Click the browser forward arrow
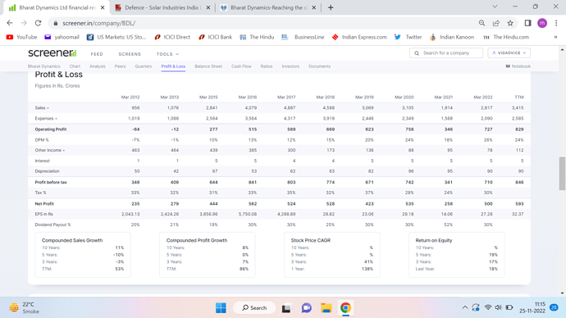566x318 pixels. click(x=24, y=23)
